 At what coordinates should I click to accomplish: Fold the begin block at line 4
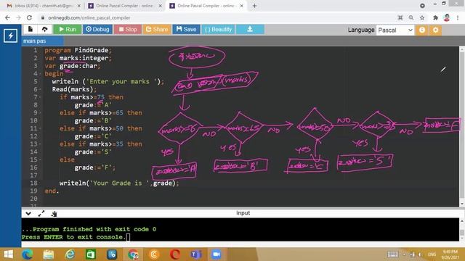[x=41, y=74]
